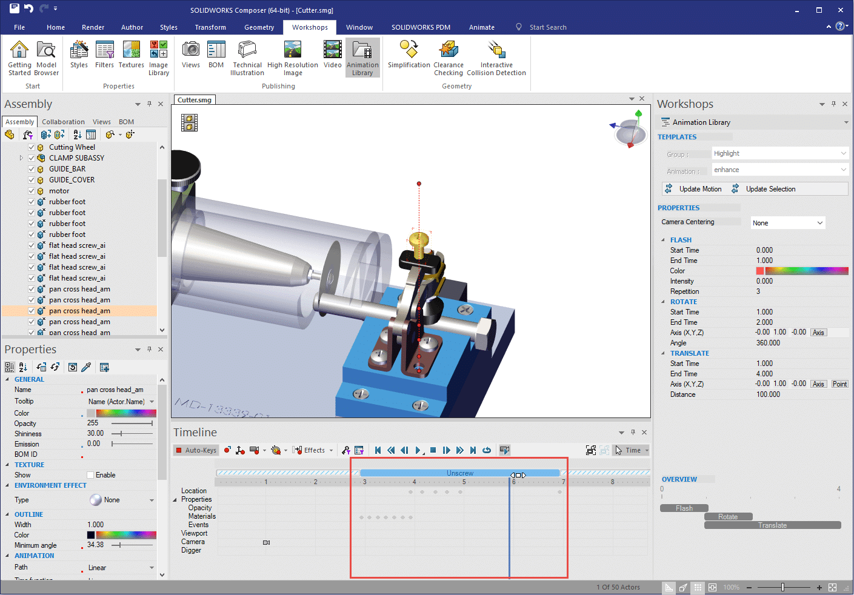Screen dimensions: 854x595
Task: Open the Camera Centering dropdown
Action: pyautogui.click(x=788, y=223)
